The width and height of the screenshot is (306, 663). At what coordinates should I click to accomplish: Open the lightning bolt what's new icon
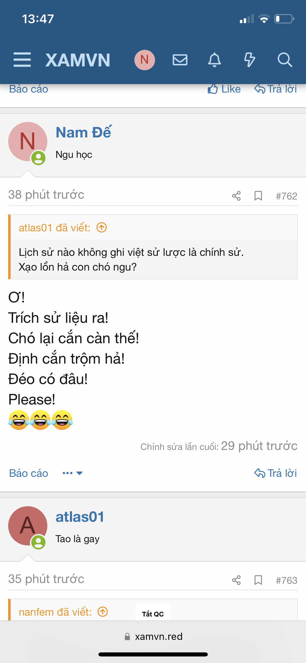[x=249, y=60]
